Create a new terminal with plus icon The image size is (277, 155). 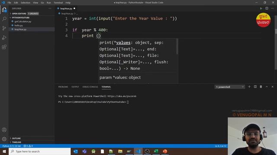tap(249, 87)
